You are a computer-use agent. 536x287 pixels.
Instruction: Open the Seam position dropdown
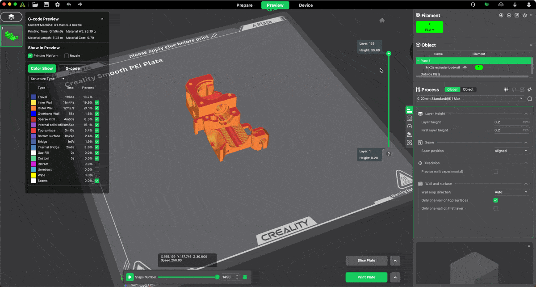(511, 151)
